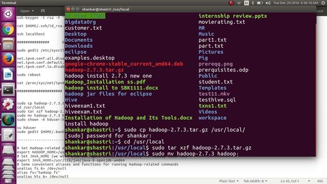Click 'BigdataOrg' directory in terminal listing
The height and width of the screenshot is (184, 327).
point(80,22)
